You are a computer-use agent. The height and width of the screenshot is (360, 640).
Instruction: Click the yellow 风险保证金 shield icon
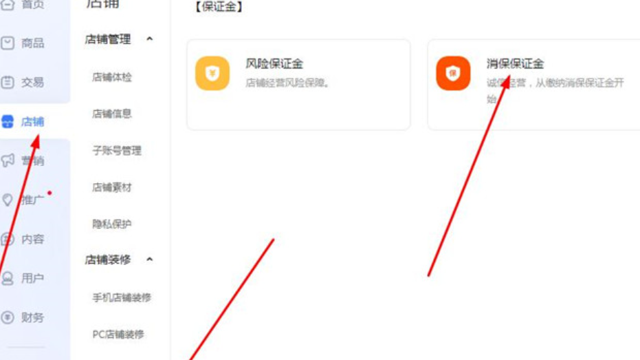(x=212, y=73)
